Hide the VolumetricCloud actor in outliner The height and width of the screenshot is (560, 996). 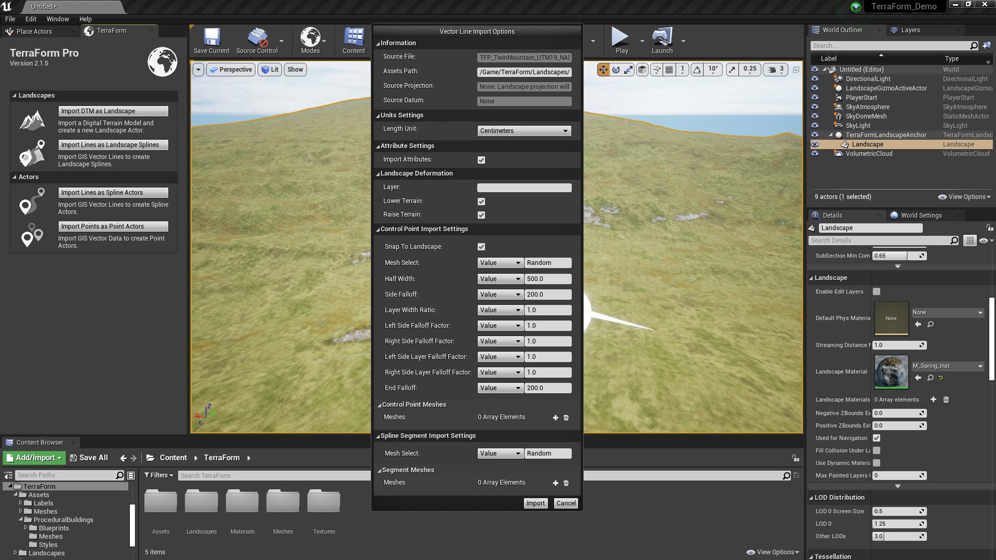pos(814,153)
